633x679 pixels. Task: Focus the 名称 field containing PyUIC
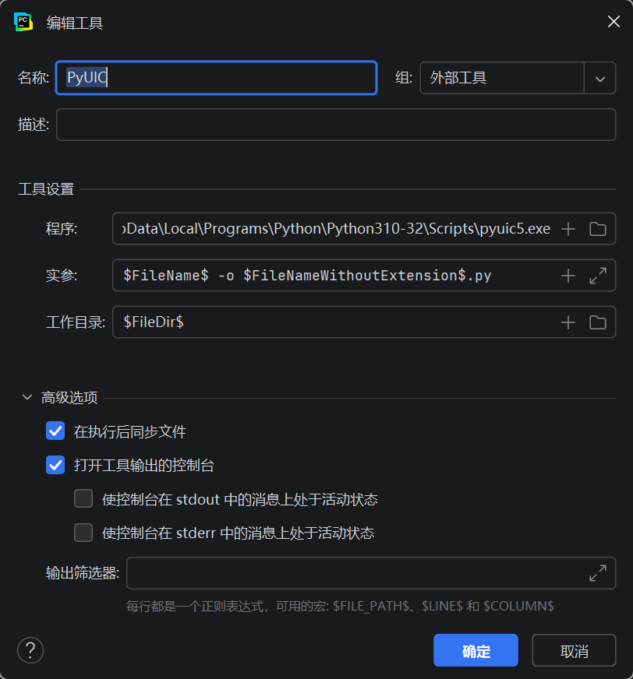[x=217, y=78]
